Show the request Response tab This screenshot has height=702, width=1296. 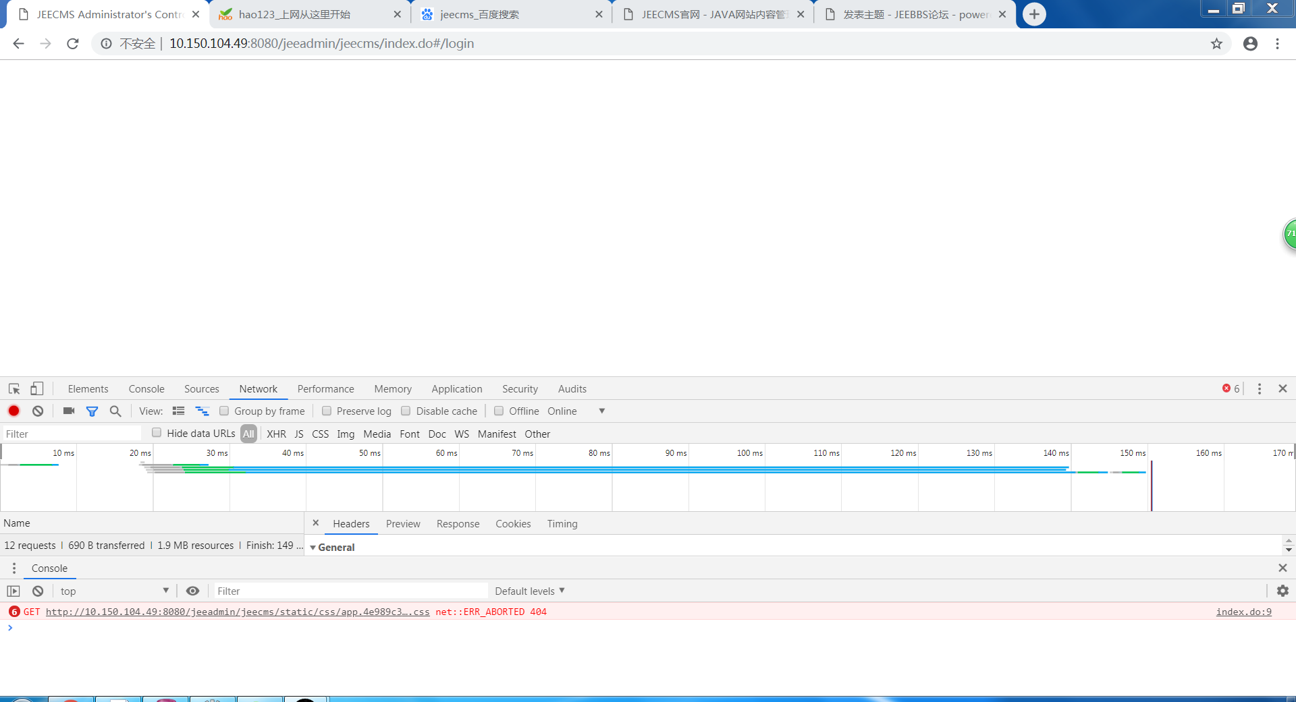(x=458, y=524)
